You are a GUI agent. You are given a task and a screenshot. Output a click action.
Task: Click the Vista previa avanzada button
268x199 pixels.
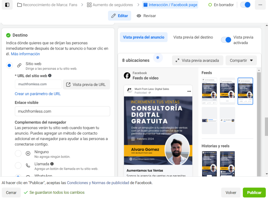coord(198,61)
